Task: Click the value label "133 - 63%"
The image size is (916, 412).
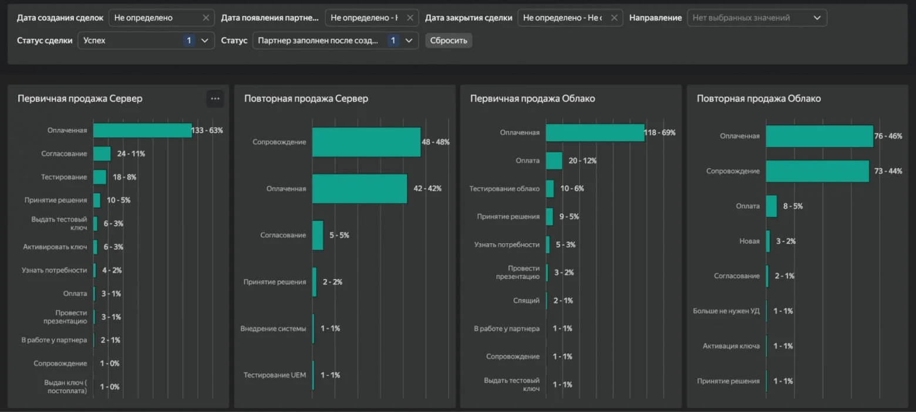Action: click(207, 130)
